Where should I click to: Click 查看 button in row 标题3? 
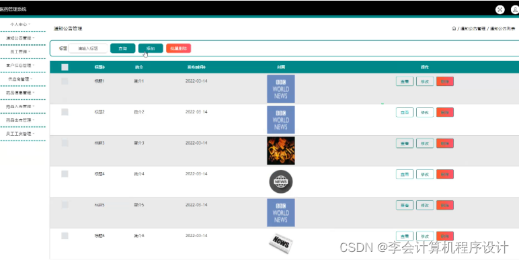405,143
